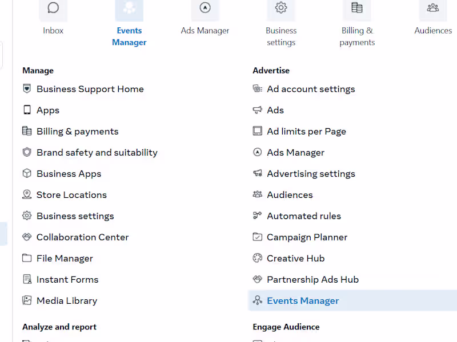Click Advertising settings in the Advertise column
Image resolution: width=457 pixels, height=342 pixels.
tap(311, 174)
